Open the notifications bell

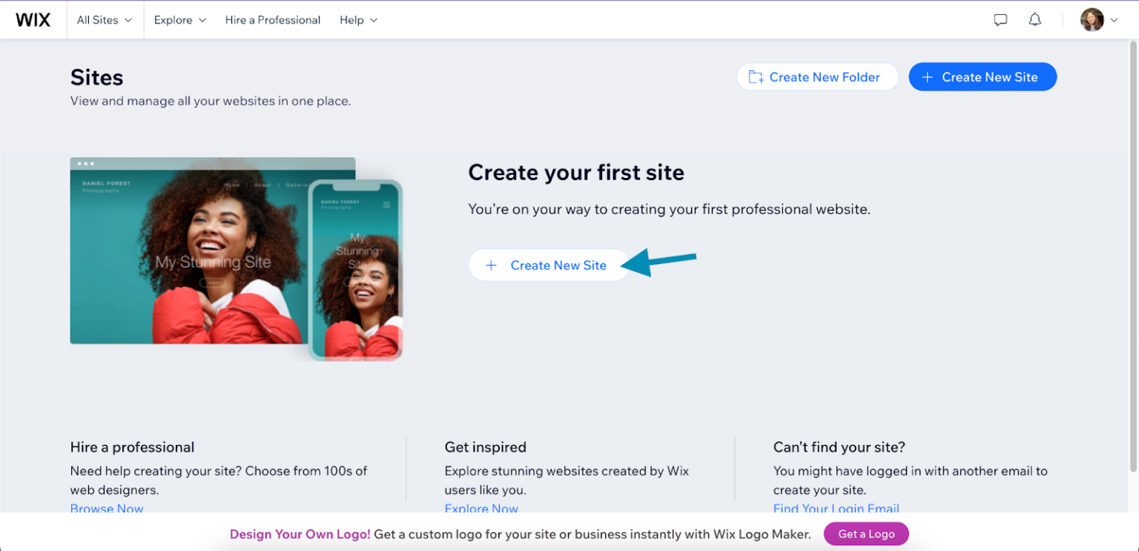pyautogui.click(x=1034, y=19)
